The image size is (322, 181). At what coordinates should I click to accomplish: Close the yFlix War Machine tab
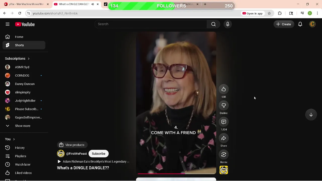click(48, 4)
